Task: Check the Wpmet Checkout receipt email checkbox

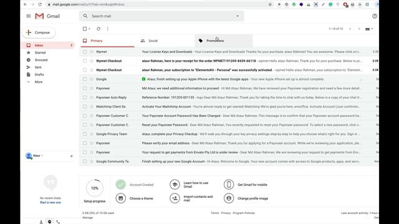Action: tap(85, 61)
